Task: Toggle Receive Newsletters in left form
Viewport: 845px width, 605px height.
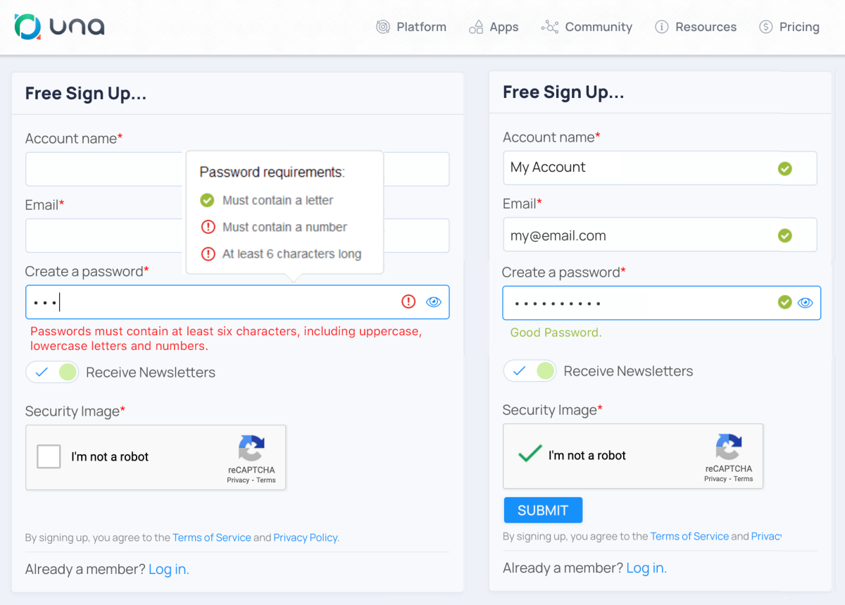Action: 52,372
